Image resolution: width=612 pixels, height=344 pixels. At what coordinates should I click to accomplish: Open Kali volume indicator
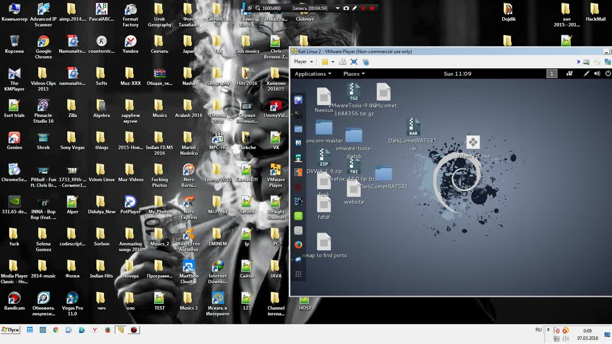point(597,74)
